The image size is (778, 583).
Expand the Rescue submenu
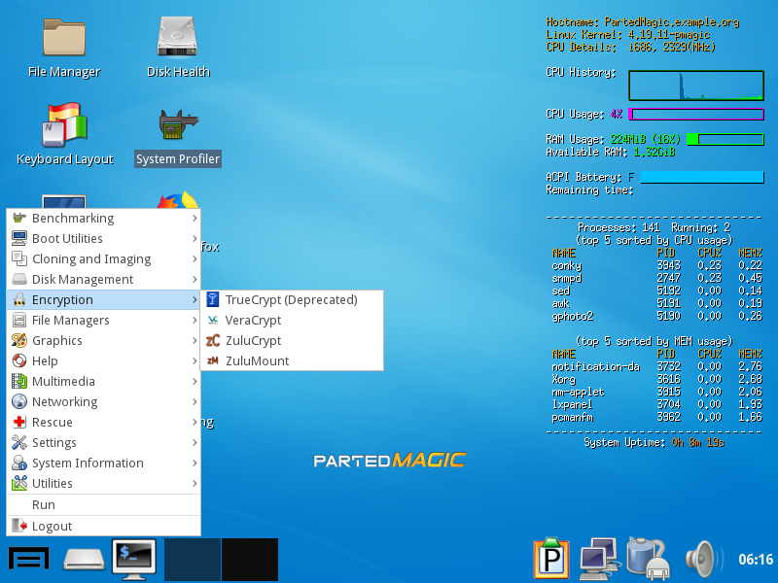click(x=103, y=423)
